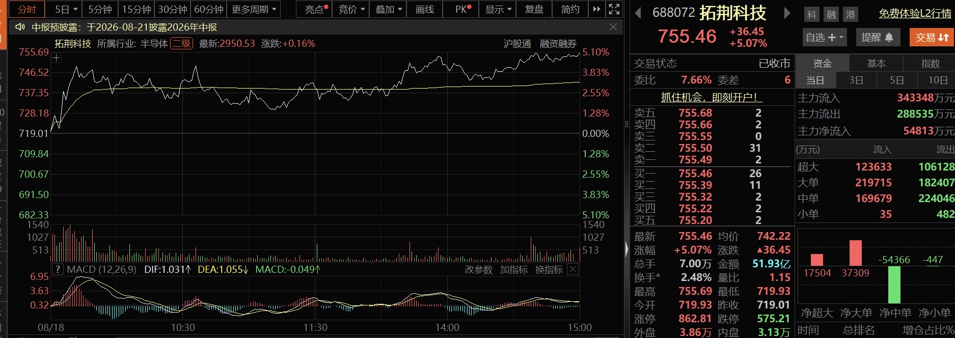Click the 交易 trade button
The width and height of the screenshot is (955, 338).
(932, 37)
